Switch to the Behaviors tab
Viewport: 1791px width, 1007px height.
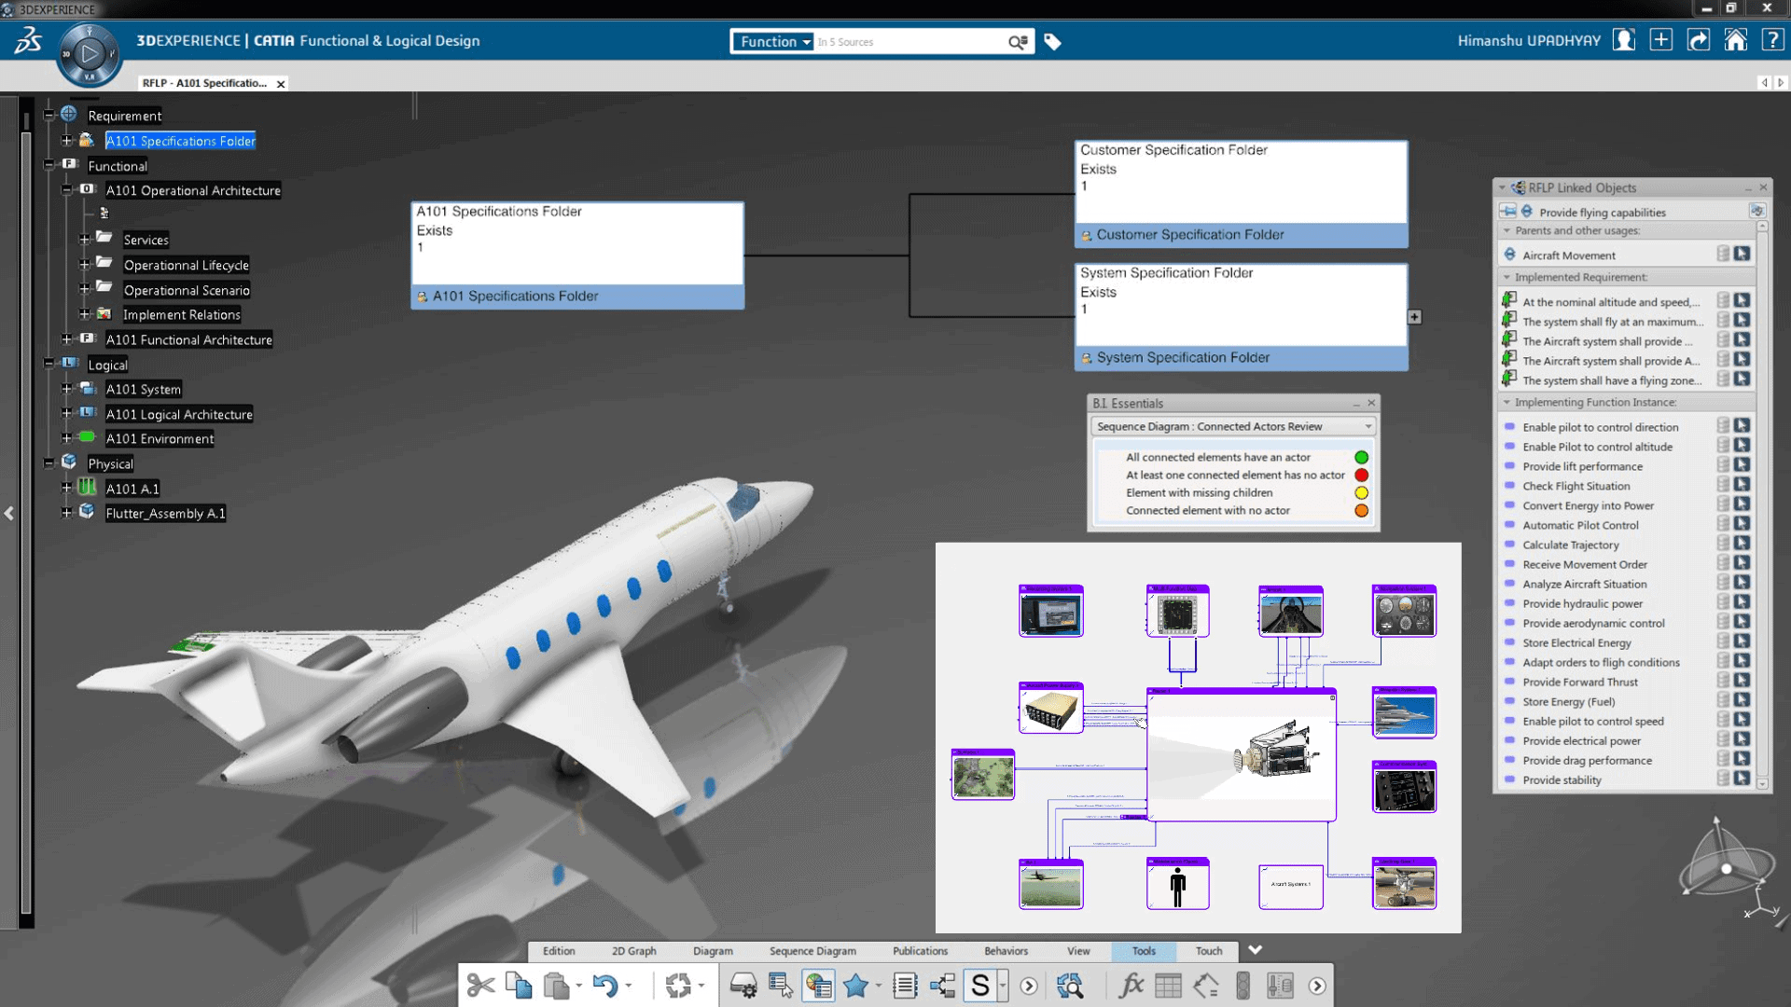click(1006, 951)
